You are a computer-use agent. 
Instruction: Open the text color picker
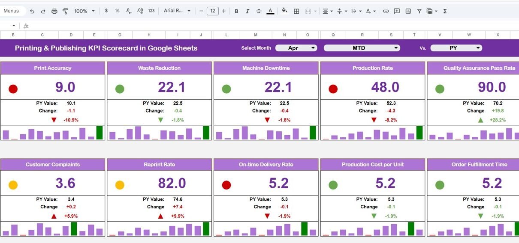(270, 11)
